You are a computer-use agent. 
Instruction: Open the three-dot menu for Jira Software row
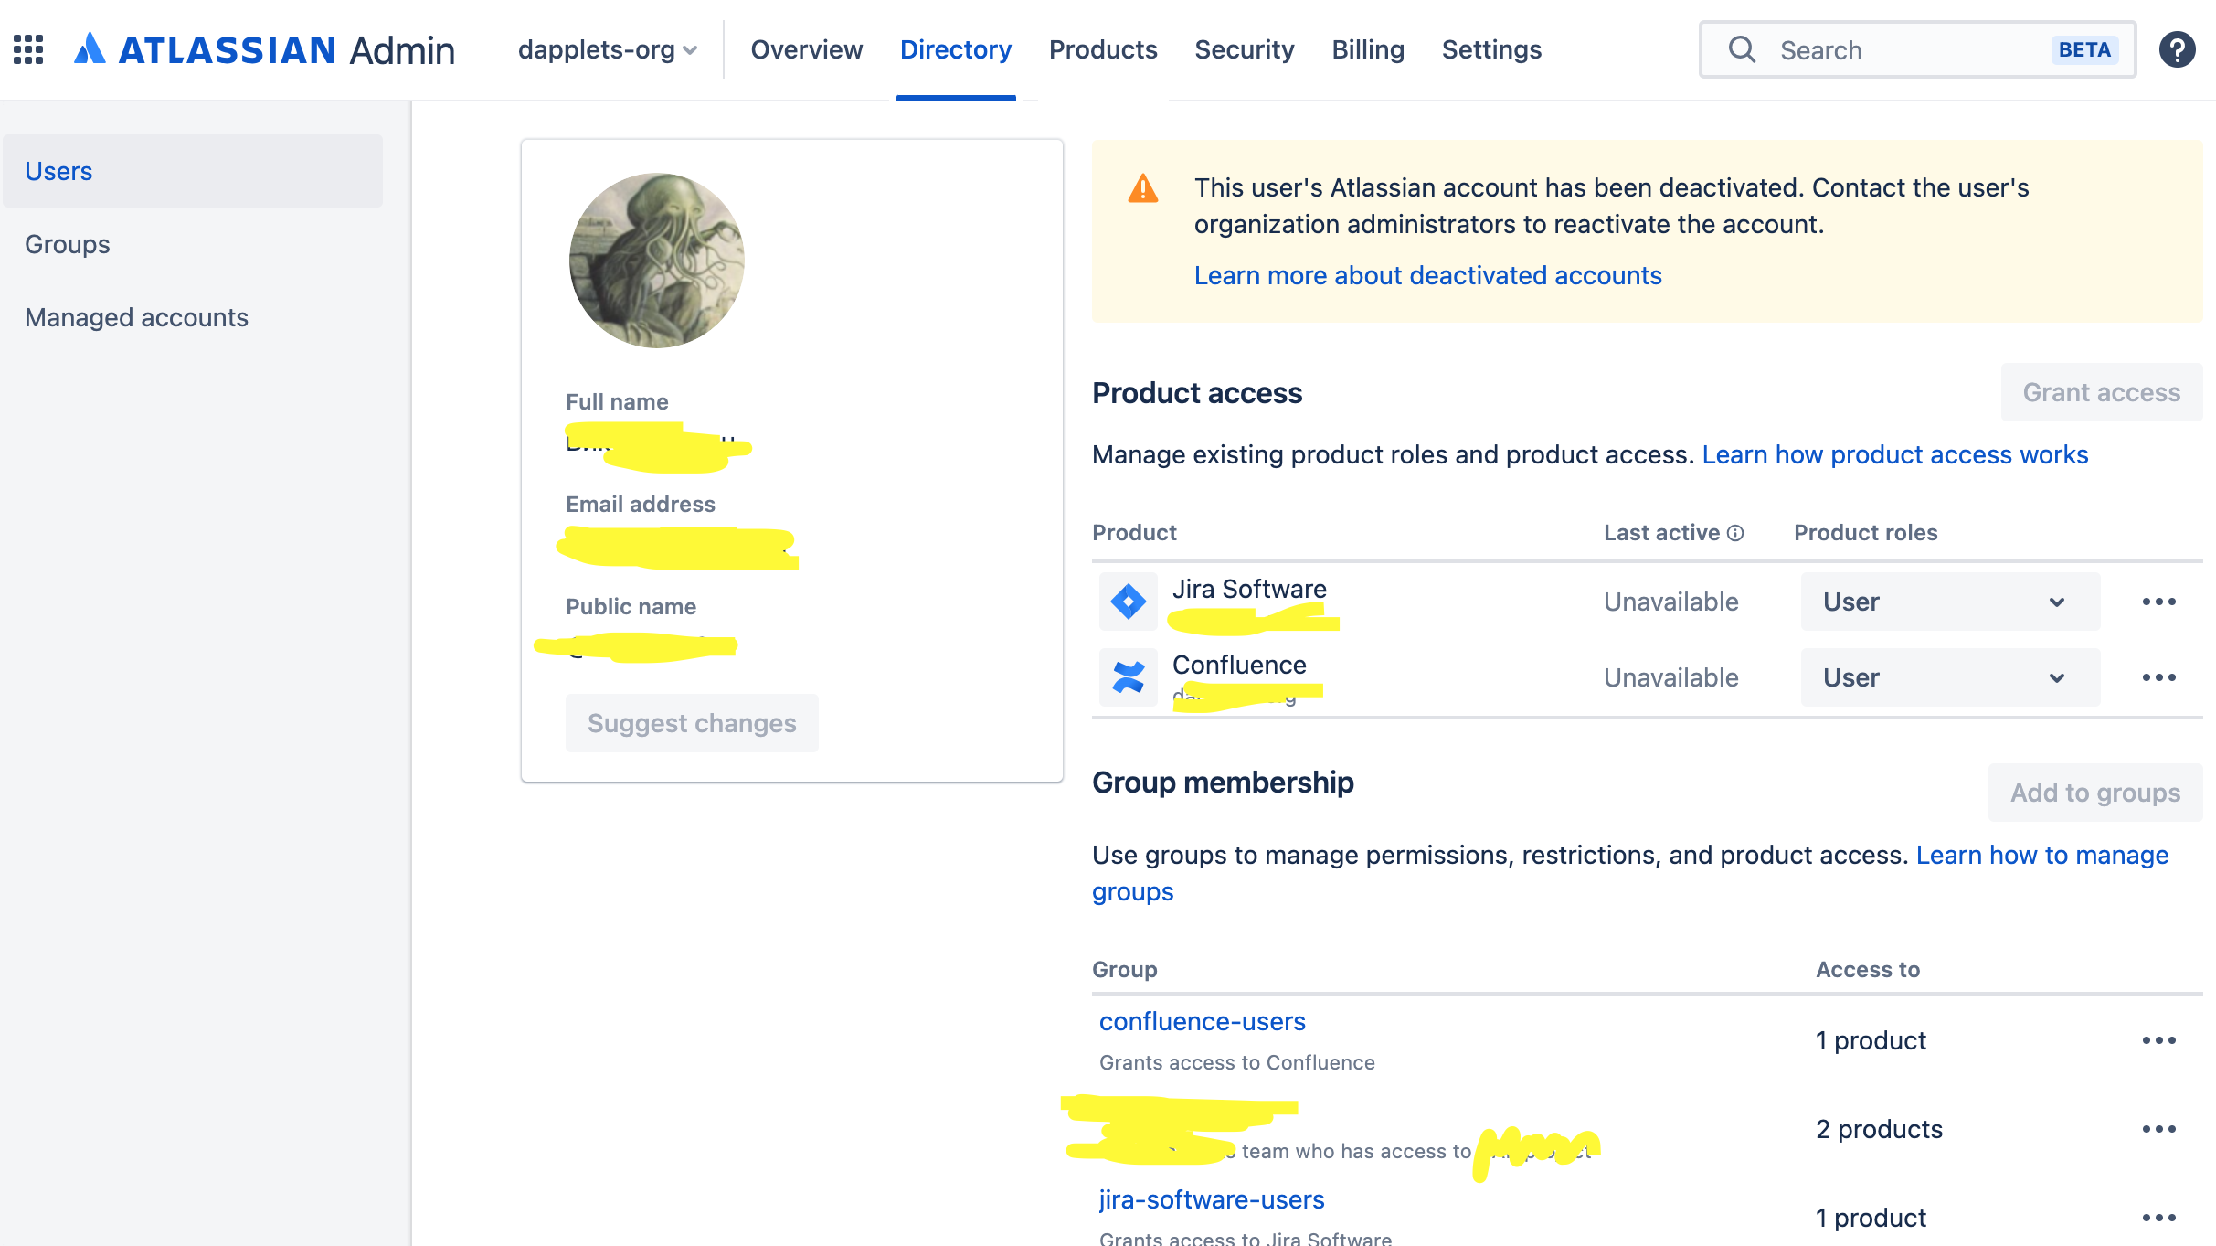pos(2159,601)
